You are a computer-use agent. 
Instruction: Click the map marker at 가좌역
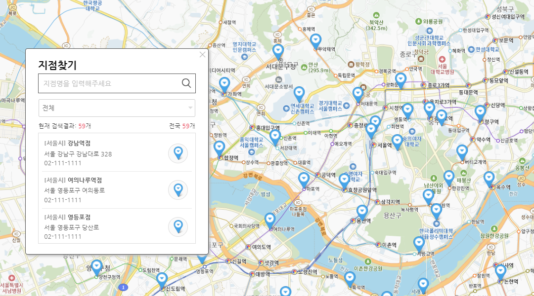coord(224,85)
